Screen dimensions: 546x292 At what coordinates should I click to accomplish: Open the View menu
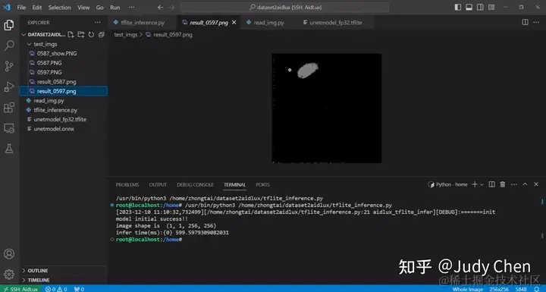tap(83, 8)
